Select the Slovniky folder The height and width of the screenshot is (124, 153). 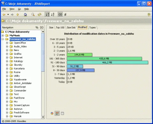coord(18,65)
